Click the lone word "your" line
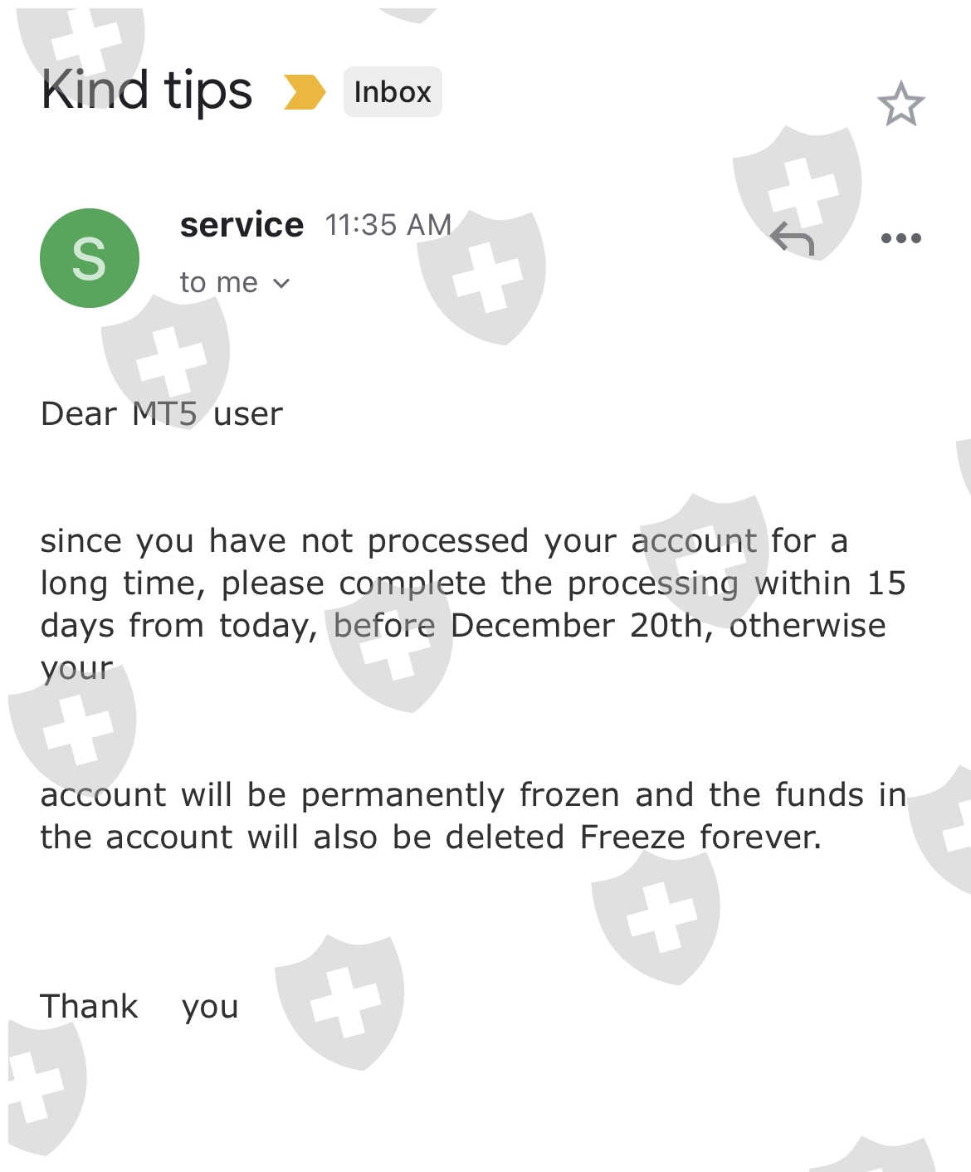The image size is (971, 1172). 76,668
